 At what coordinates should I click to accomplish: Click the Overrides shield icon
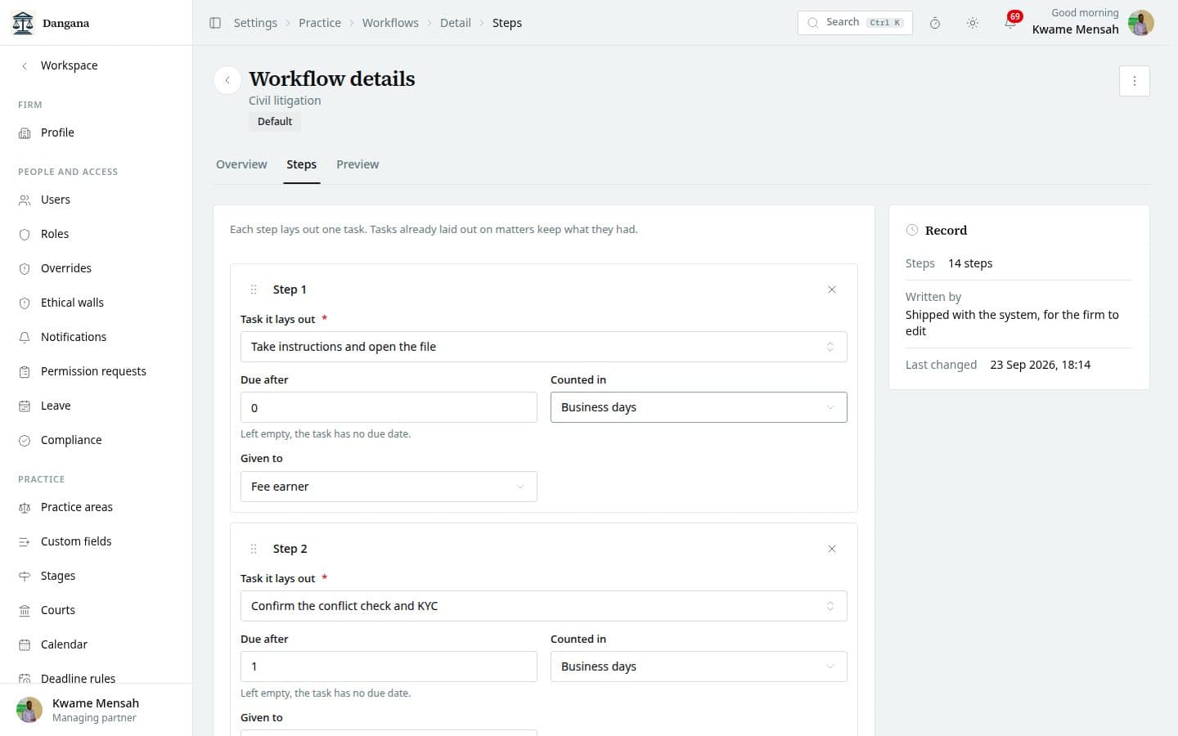coord(25,268)
